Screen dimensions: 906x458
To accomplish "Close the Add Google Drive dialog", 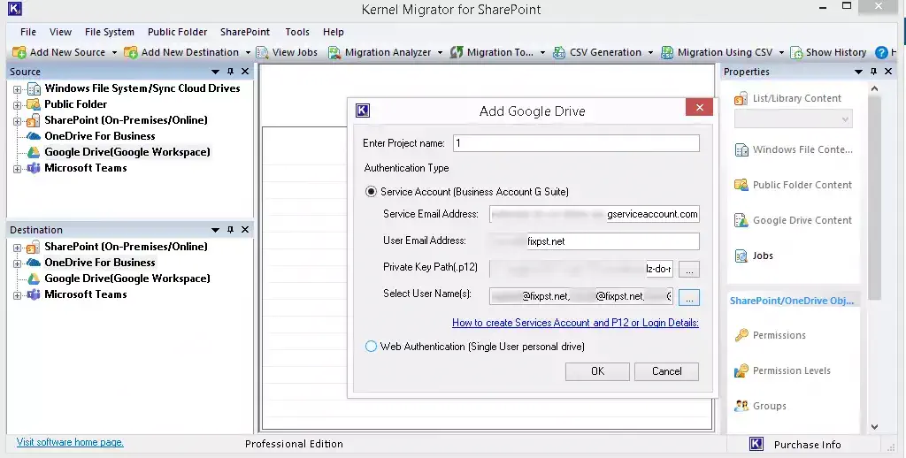I will pyautogui.click(x=699, y=107).
